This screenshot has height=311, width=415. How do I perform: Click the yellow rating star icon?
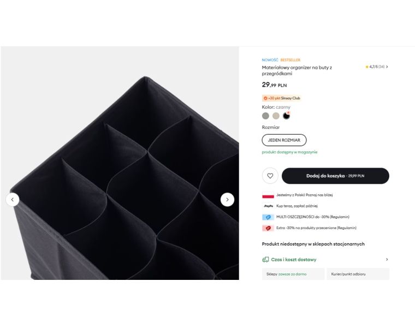[367, 67]
